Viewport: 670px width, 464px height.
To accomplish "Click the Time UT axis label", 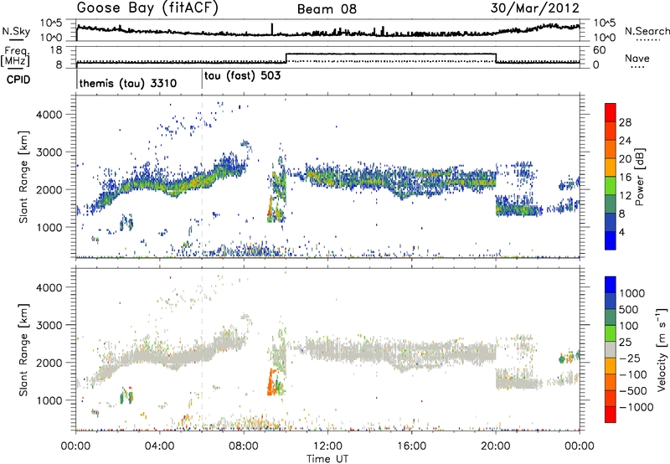I will [327, 459].
